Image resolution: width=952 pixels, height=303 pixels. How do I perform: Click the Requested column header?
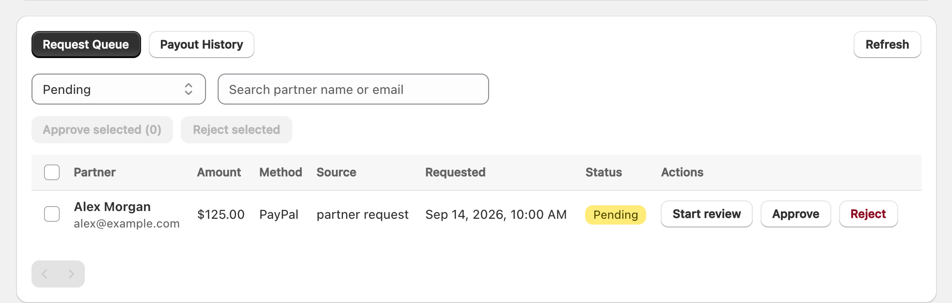click(x=456, y=172)
